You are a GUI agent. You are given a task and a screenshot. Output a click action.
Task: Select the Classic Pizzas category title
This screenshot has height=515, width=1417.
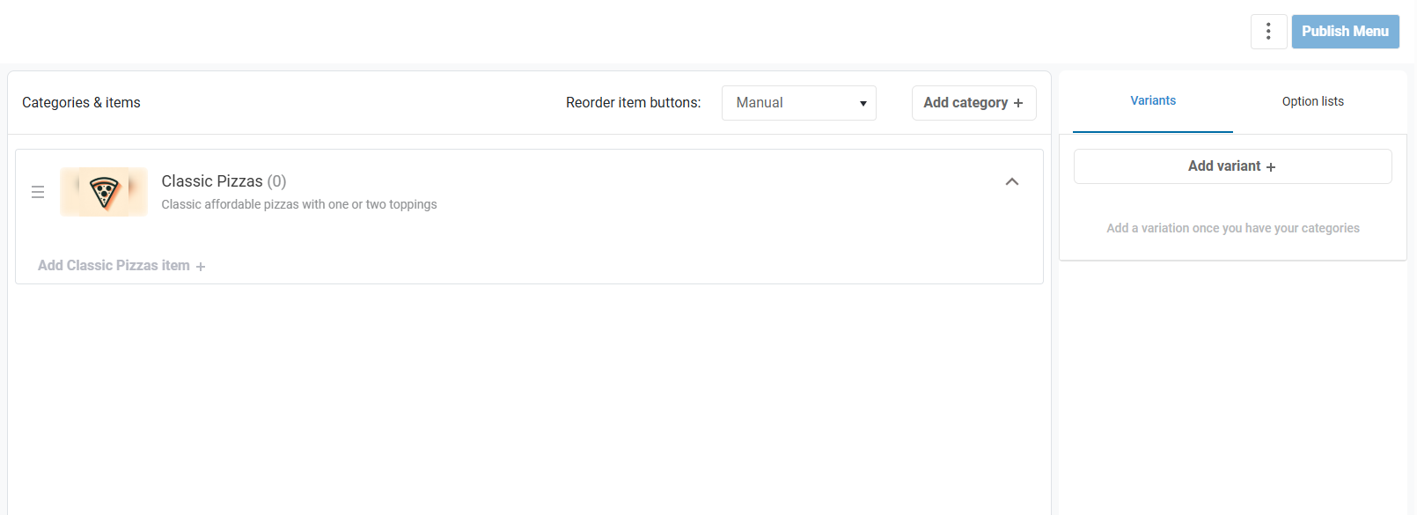tap(212, 181)
